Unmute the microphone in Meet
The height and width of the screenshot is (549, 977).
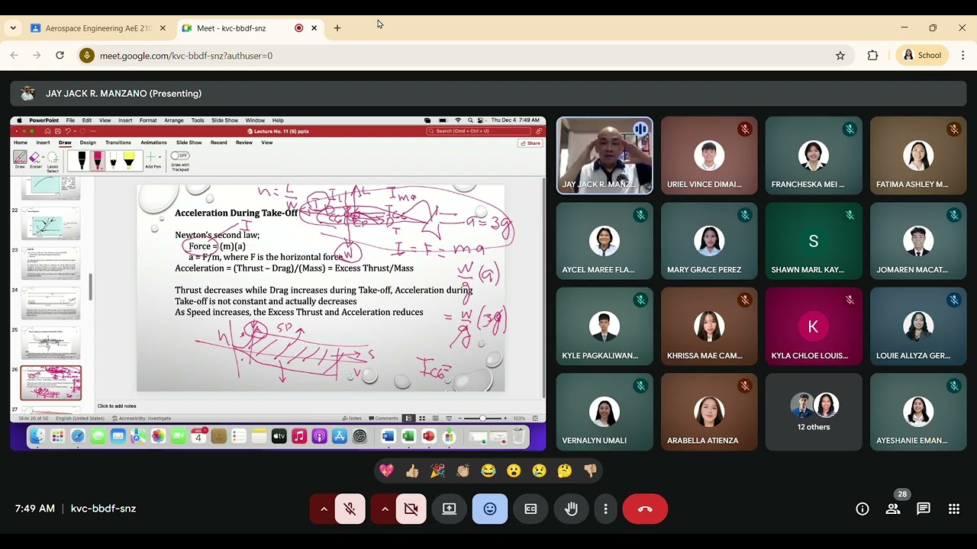350,509
